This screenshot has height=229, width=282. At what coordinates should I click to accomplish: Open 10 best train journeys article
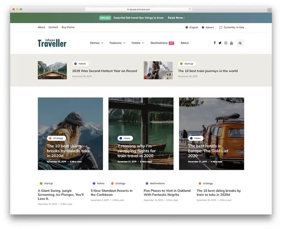pyautogui.click(x=208, y=71)
